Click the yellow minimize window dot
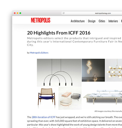This screenshot has width=122, height=128. point(18,13)
